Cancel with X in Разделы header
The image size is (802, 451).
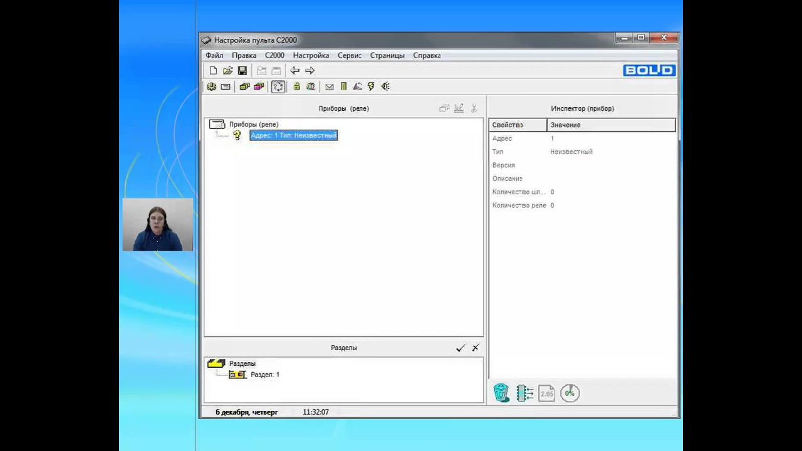pyautogui.click(x=476, y=348)
